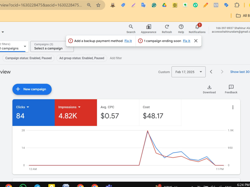Screen dimensions: 250x187
Task: Open the blue Tag Assistant extension
Action: pyautogui.click(x=226, y=5)
